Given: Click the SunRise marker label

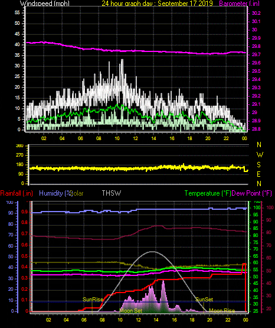Looking at the screenshot, I should pyautogui.click(x=93, y=300).
